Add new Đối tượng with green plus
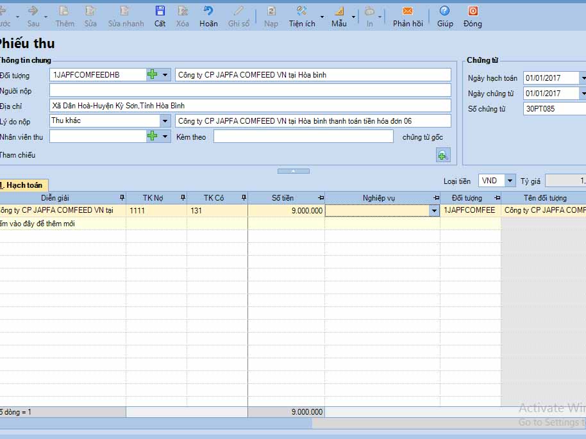This screenshot has width=586, height=439. click(x=152, y=75)
